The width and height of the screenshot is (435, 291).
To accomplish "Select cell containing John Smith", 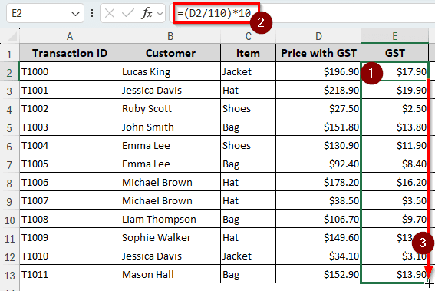I will [170, 127].
